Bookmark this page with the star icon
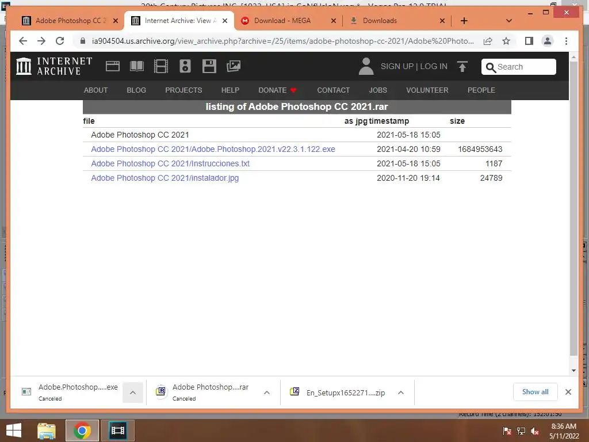This screenshot has height=442, width=589. coord(506,41)
